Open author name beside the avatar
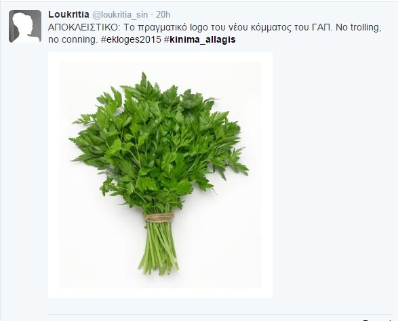 (x=68, y=14)
